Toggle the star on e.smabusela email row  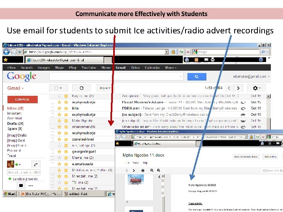pyautogui.click(x=59, y=164)
